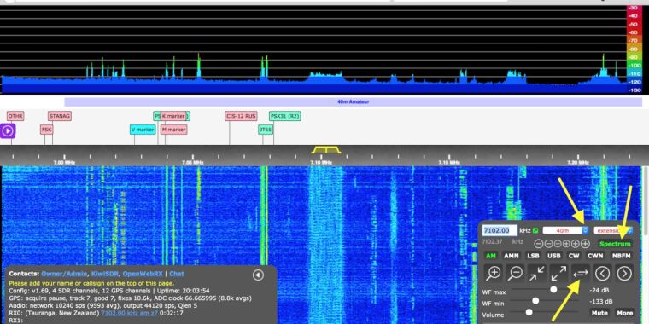
Task: Toggle the Mute audio button
Action: [x=599, y=313]
